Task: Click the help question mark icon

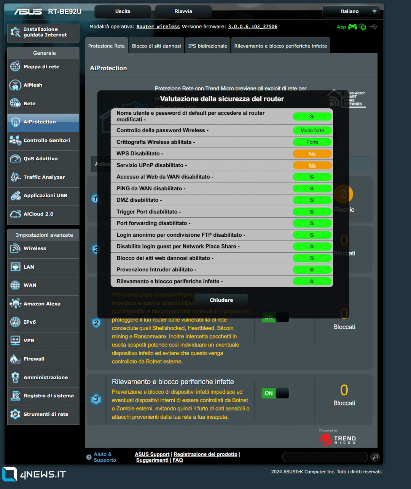Action: pos(89,457)
